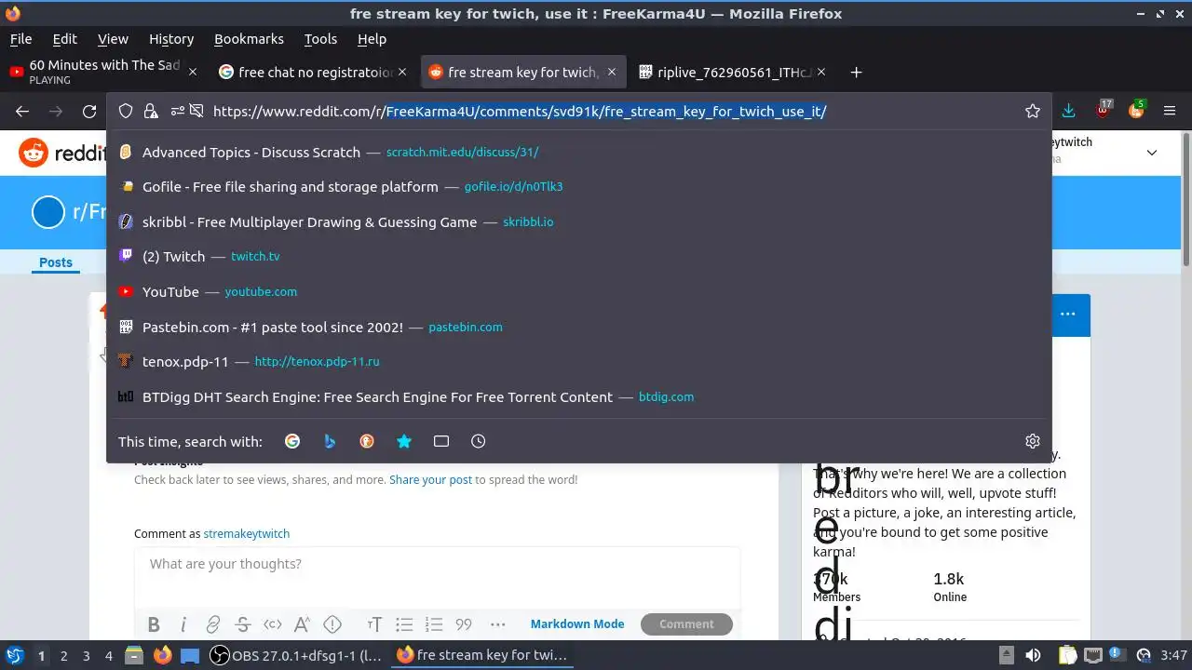Screen dimensions: 1192x670
Task: Open the Bookmarks menu
Action: (249, 39)
